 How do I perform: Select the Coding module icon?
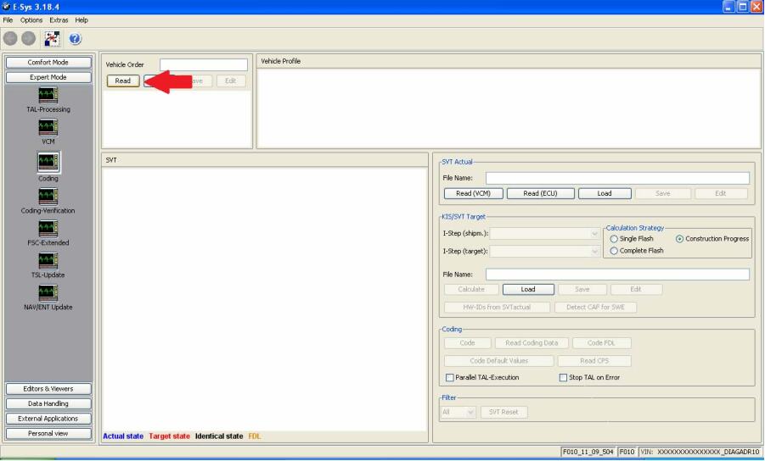coord(48,162)
